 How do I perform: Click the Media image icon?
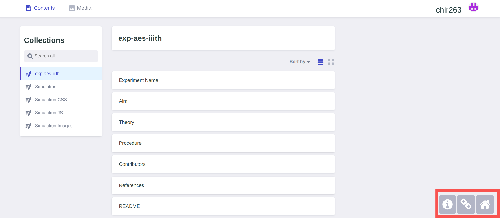click(x=72, y=8)
